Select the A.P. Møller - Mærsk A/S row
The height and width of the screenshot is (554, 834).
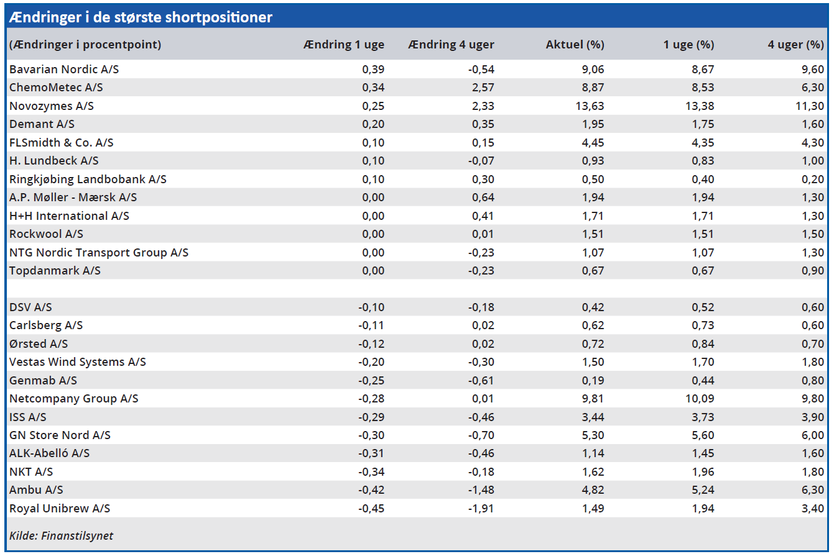click(x=73, y=198)
